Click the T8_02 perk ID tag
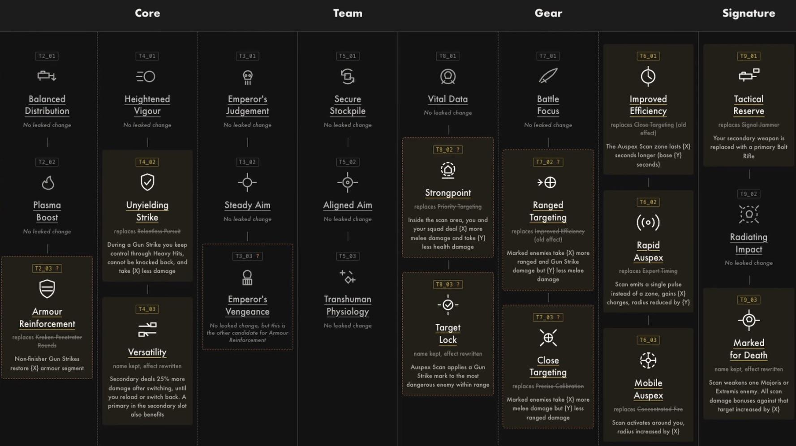The height and width of the screenshot is (446, 796). [447, 150]
